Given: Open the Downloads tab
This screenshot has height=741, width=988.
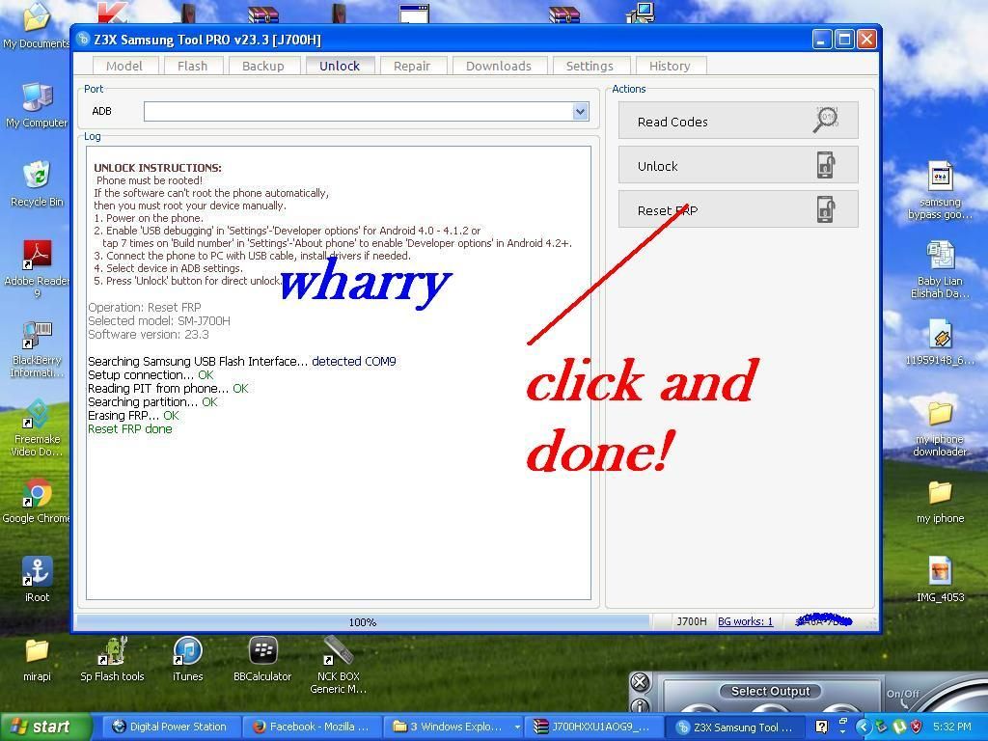Looking at the screenshot, I should click(x=498, y=66).
